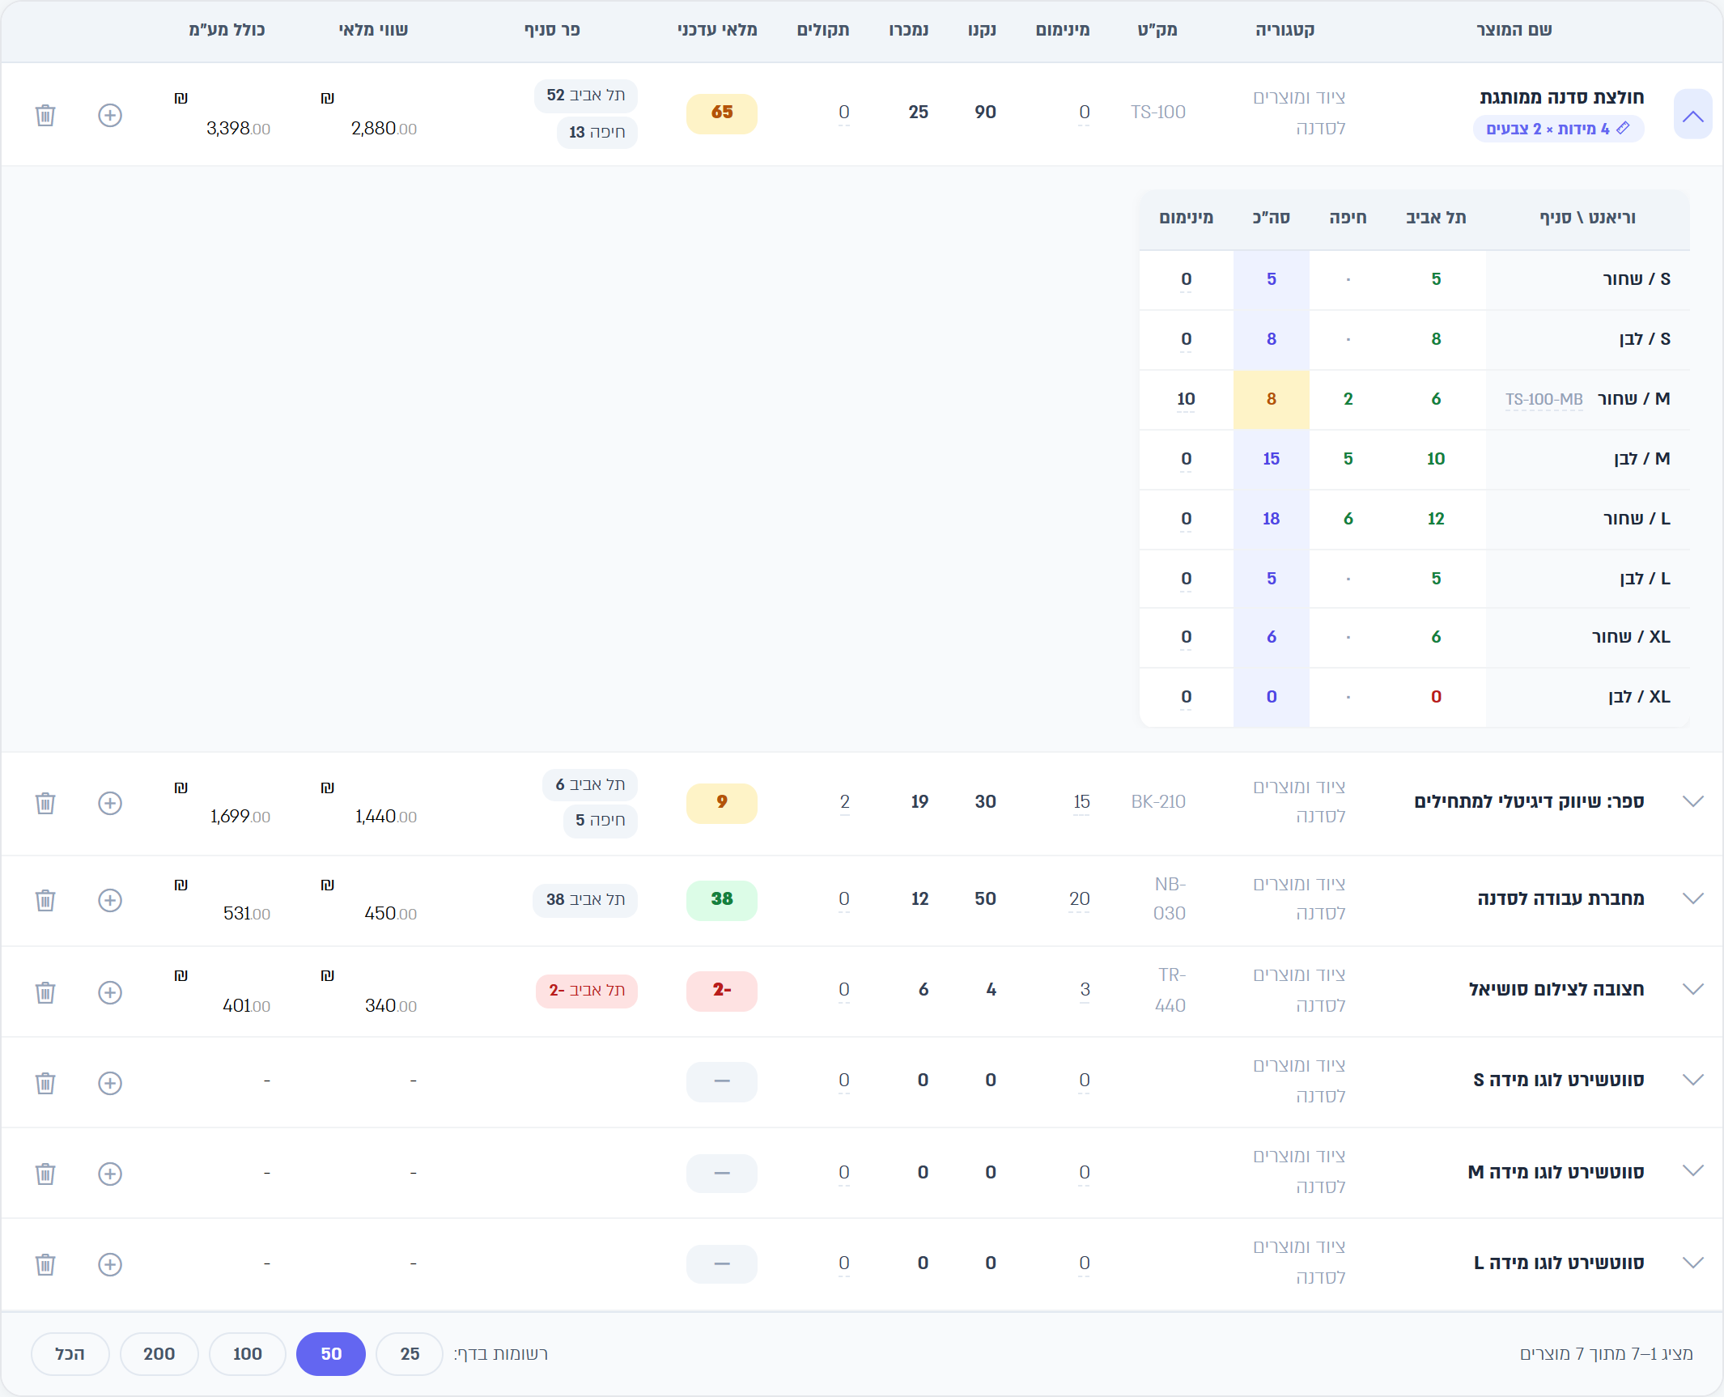The image size is (1724, 1397).
Task: Click the negative stock badge -2
Action: tap(721, 991)
